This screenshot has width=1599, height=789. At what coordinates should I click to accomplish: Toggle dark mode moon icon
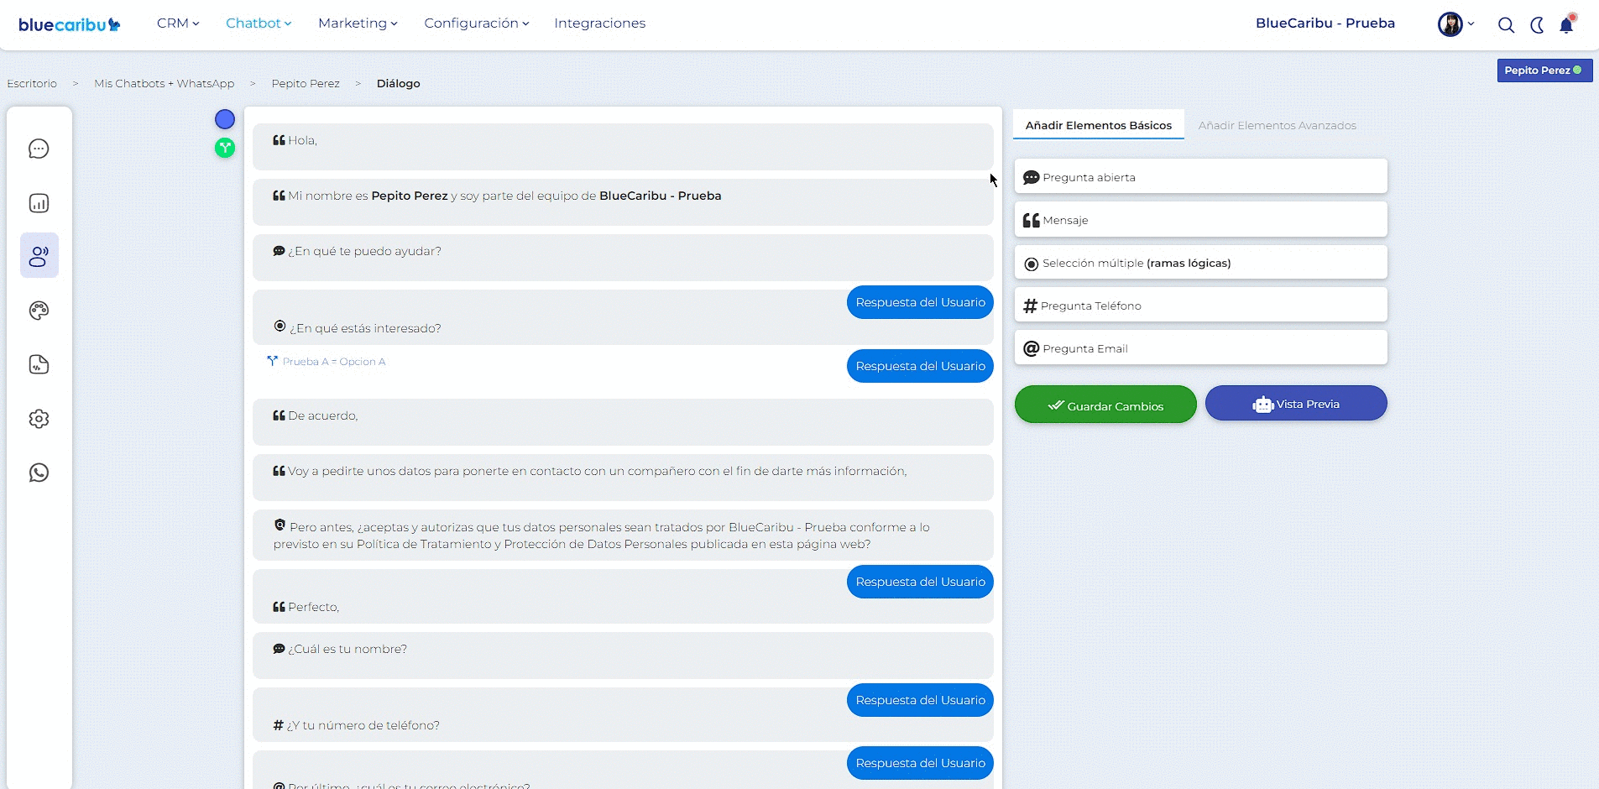(x=1537, y=25)
